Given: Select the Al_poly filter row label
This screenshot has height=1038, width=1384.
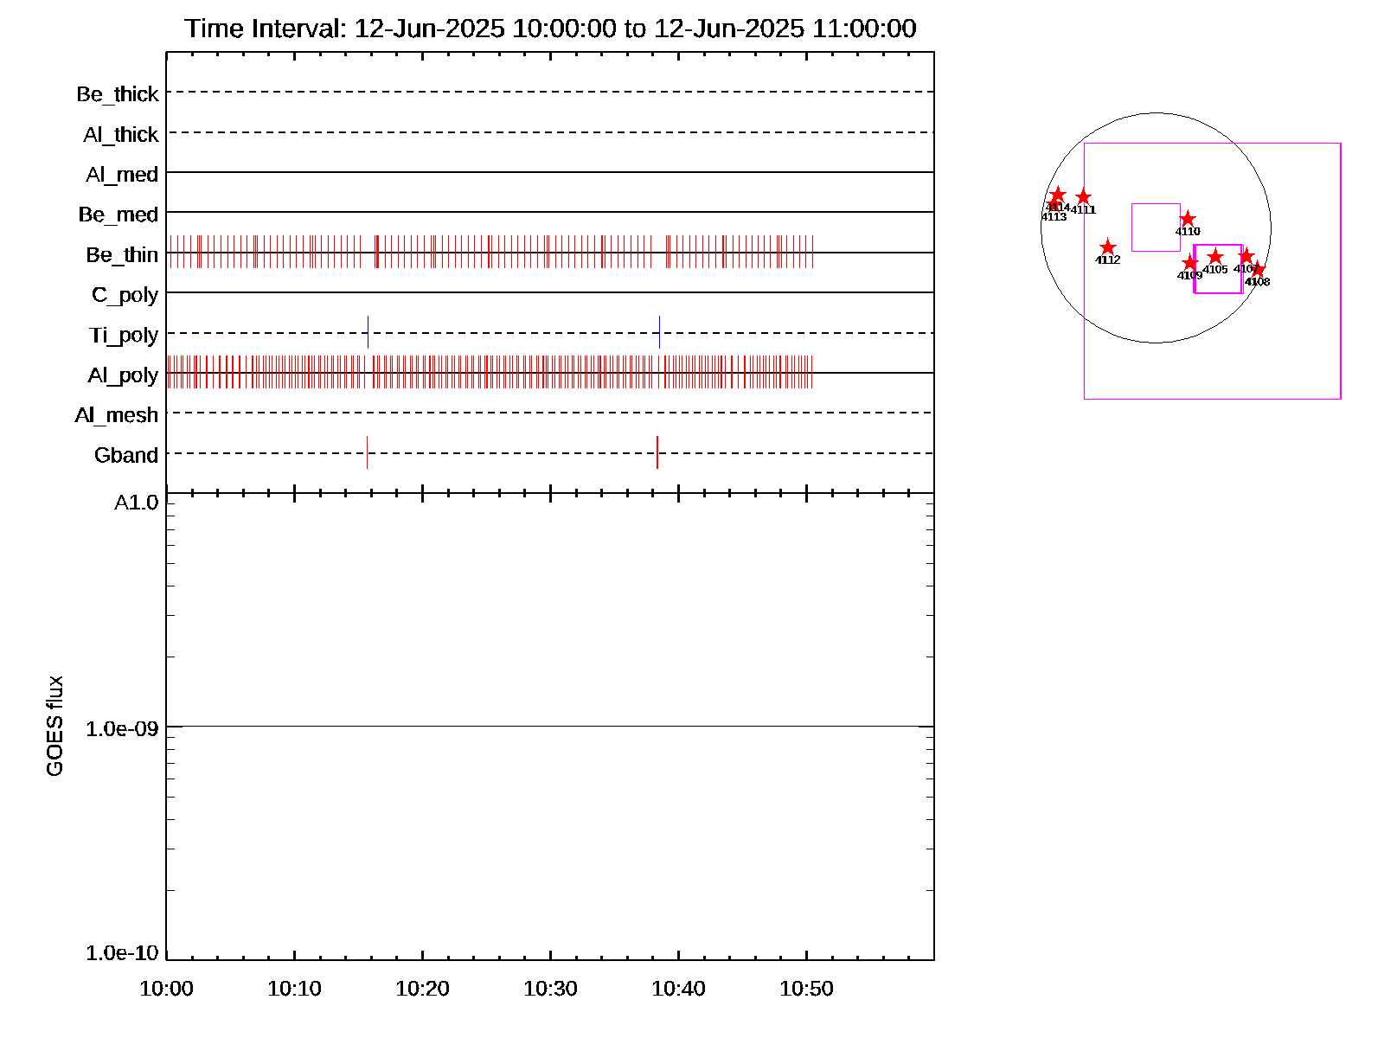Looking at the screenshot, I should (x=123, y=375).
